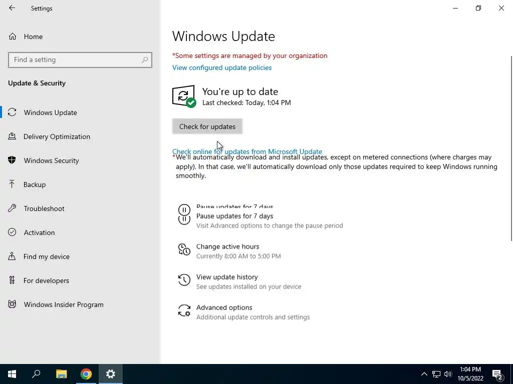Click 'Currently 8:00 AM to 5:00 PM' text
Viewport: 513px width, 384px height.
point(238,256)
